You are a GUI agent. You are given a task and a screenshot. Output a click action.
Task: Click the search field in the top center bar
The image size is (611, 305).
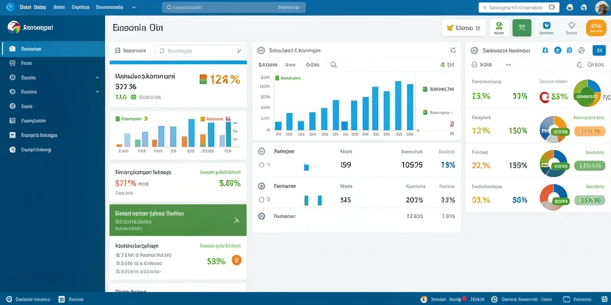pos(234,7)
